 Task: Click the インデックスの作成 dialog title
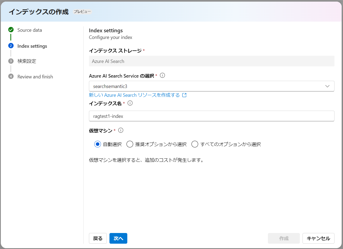pos(39,12)
